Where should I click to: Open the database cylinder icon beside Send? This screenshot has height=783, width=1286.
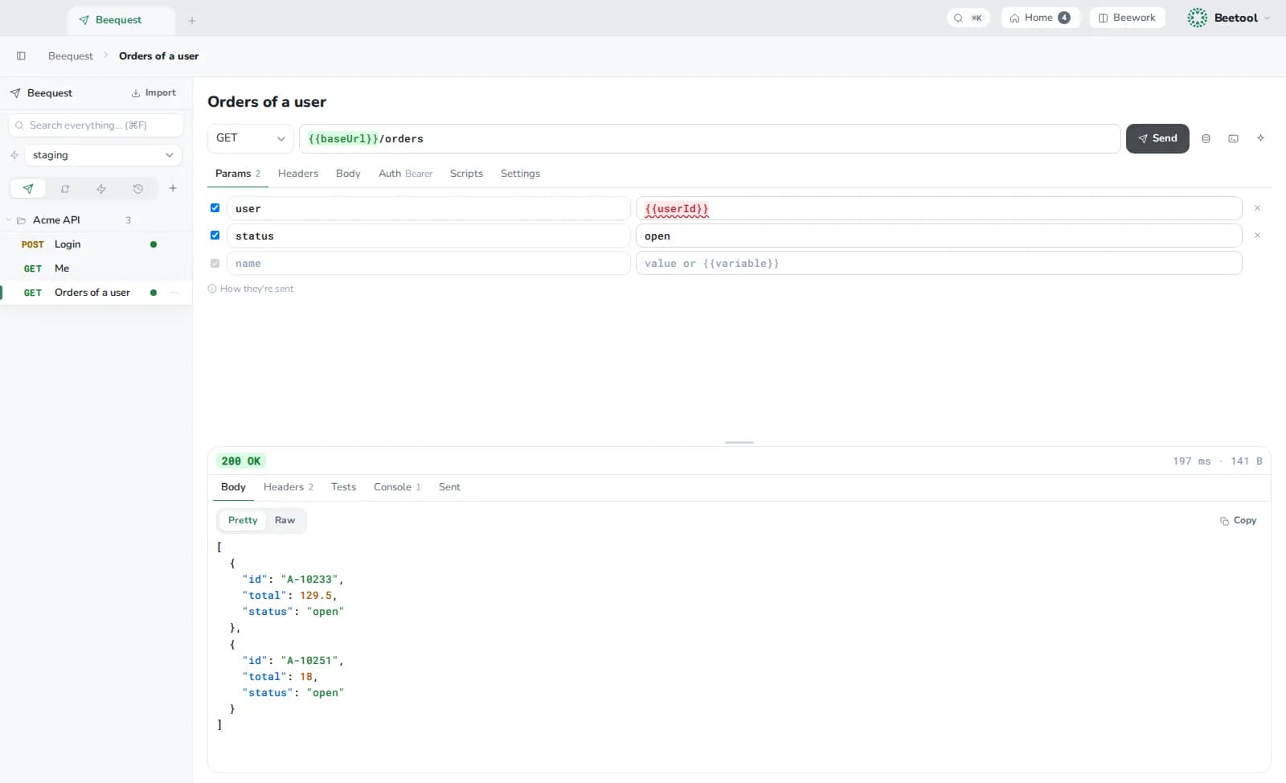click(x=1206, y=138)
